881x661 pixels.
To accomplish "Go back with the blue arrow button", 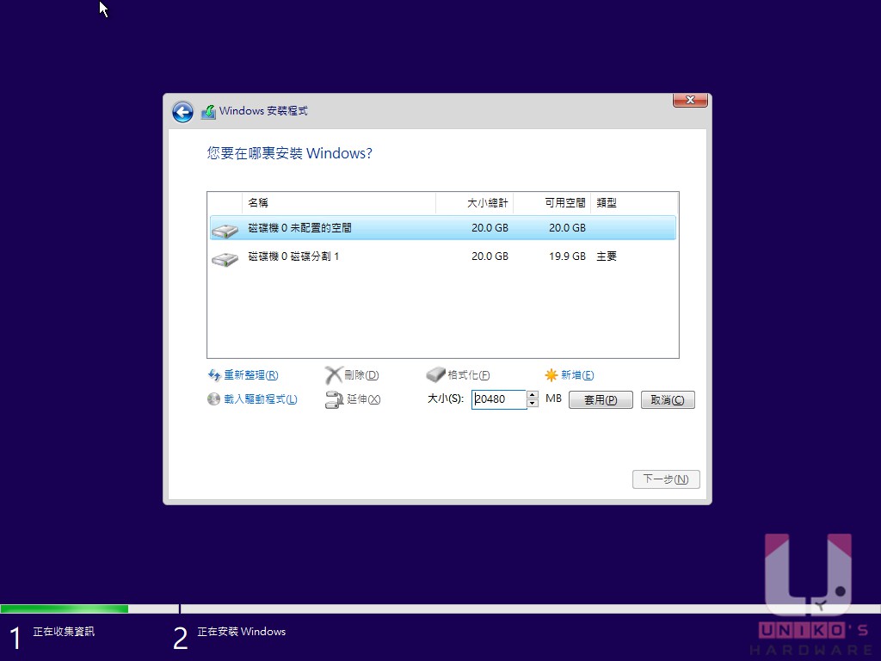I will 182,112.
